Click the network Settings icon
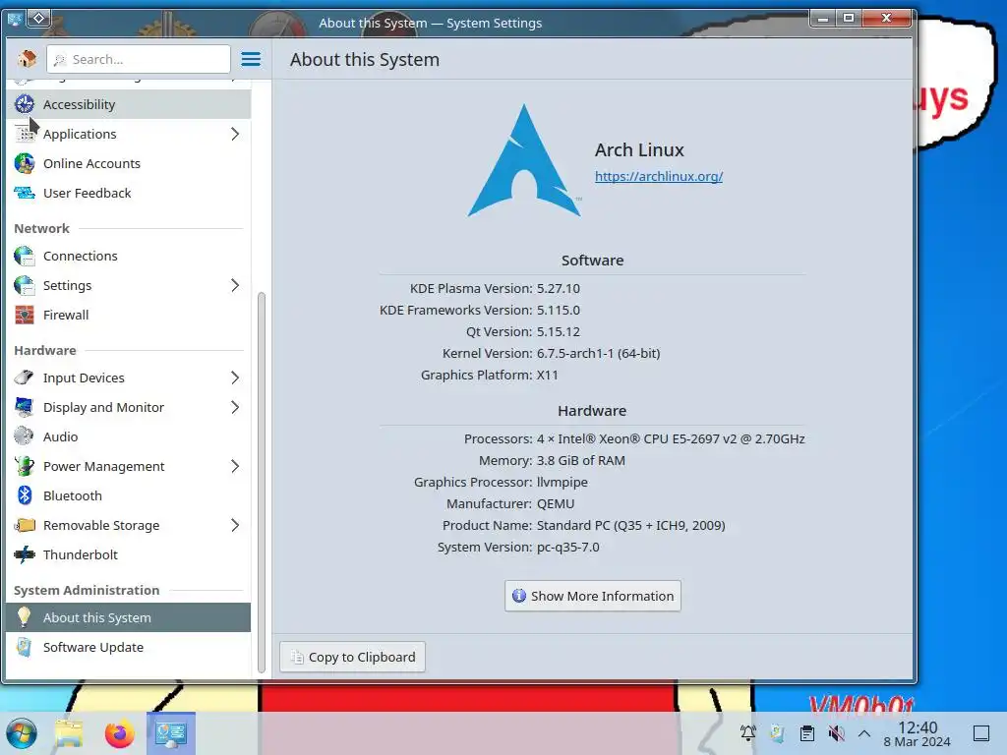 coord(25,285)
